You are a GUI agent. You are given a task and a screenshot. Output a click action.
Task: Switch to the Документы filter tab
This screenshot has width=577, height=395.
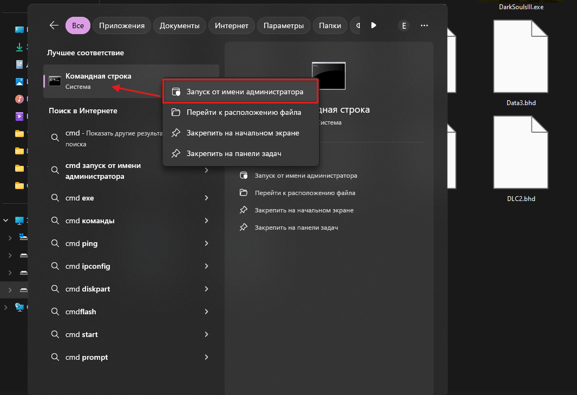click(x=180, y=25)
